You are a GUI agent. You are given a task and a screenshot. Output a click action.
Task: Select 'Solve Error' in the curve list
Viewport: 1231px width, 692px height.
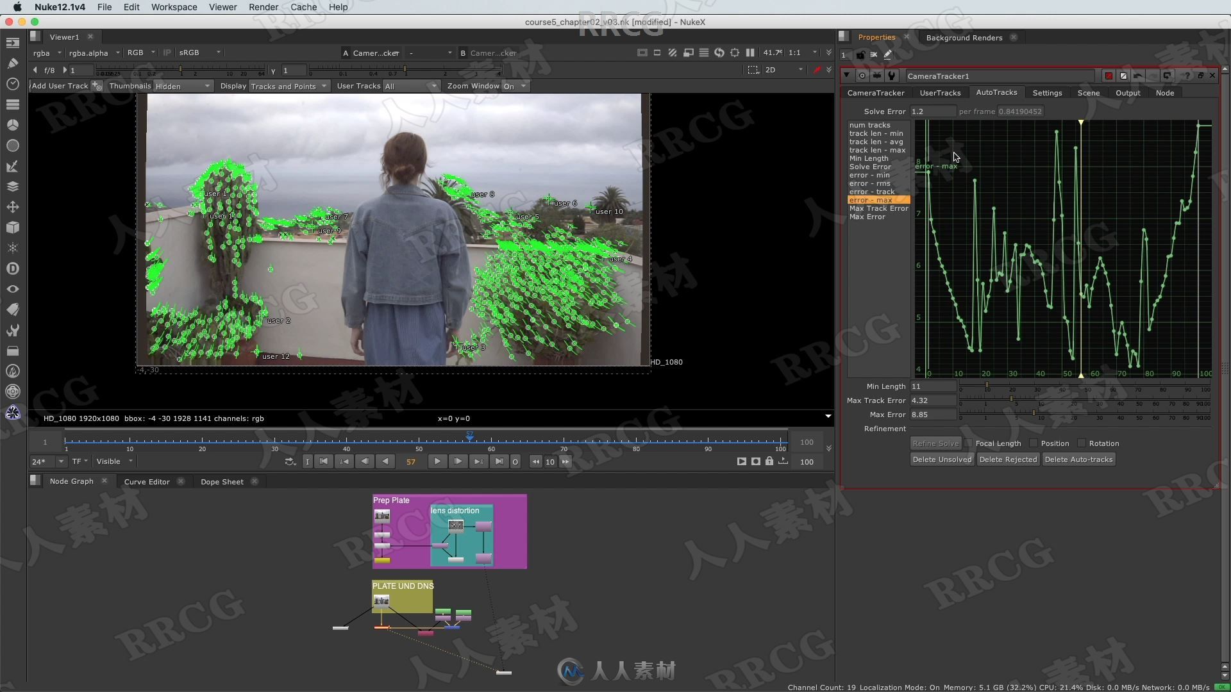[870, 167]
